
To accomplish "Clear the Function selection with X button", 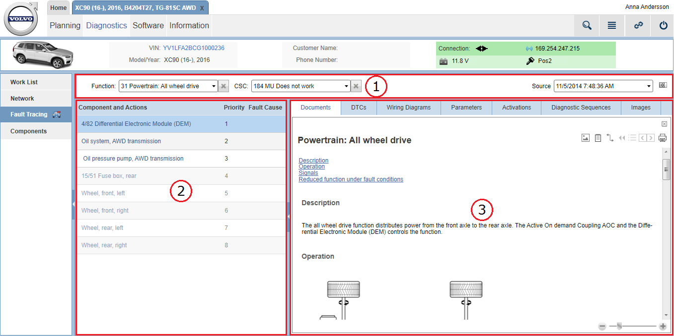I will click(224, 86).
